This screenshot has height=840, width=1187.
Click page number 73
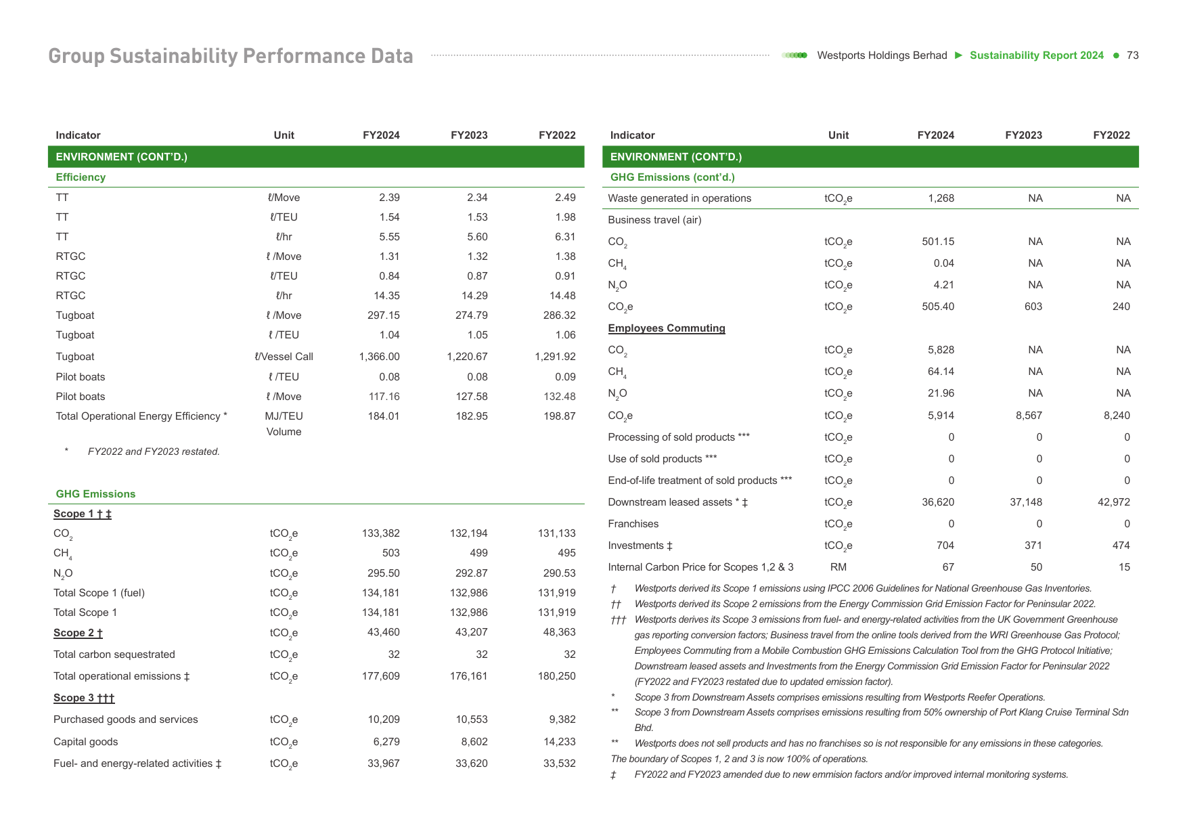click(x=1133, y=56)
